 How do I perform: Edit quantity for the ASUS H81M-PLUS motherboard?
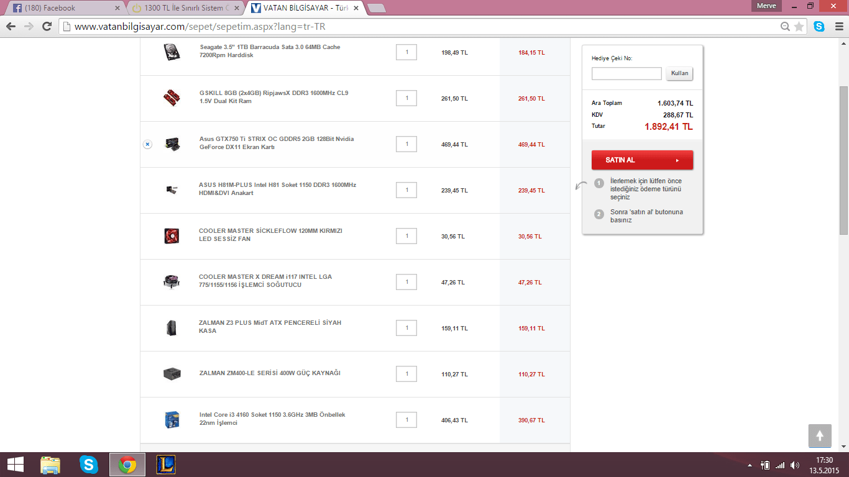406,190
